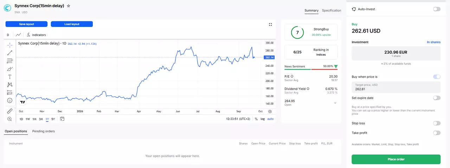Click the P/L, EUR column header
Screen dimensions: 450x168
click(327, 143)
